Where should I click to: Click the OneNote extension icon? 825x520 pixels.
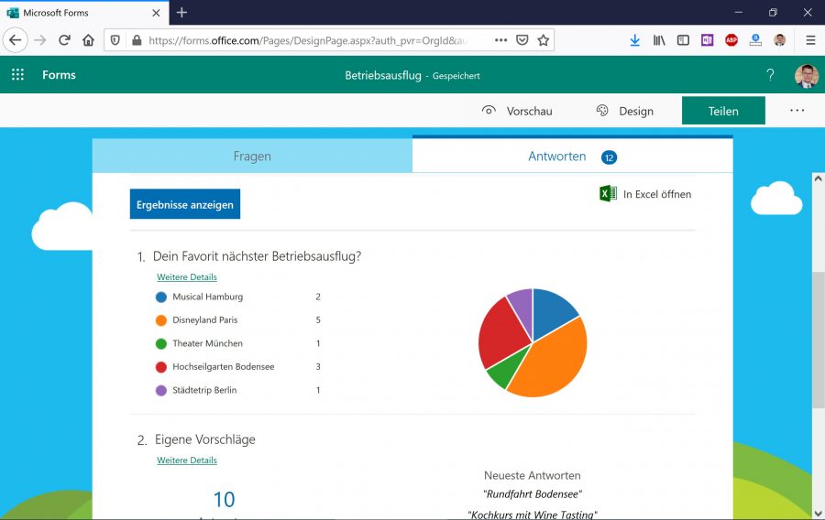pos(707,40)
